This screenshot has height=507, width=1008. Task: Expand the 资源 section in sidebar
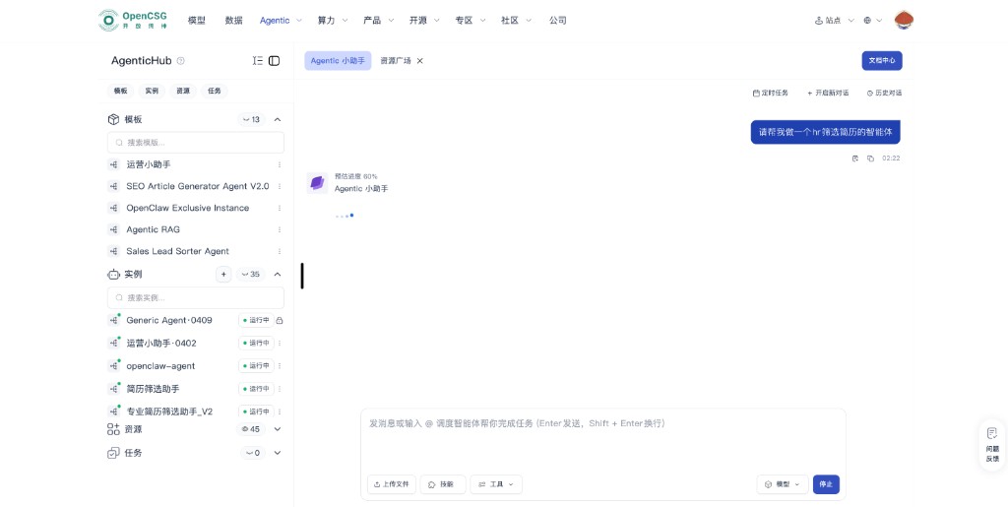click(278, 429)
